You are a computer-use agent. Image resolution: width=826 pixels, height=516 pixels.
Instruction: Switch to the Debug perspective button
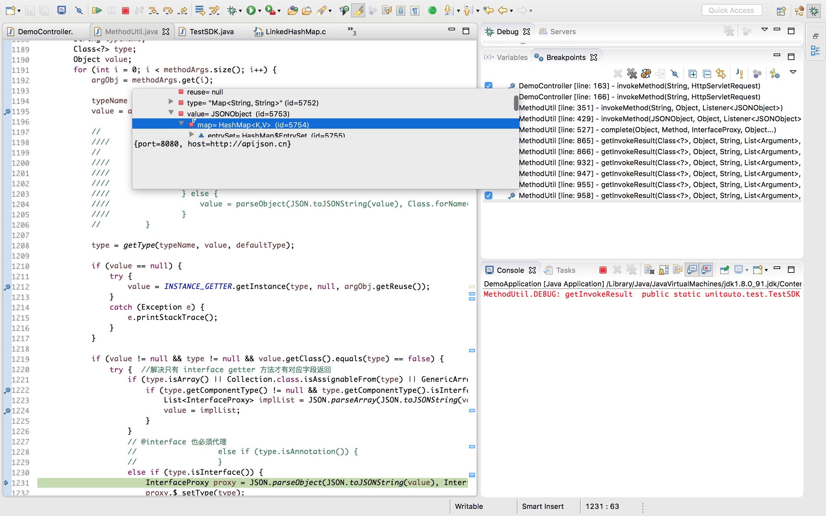(x=814, y=11)
